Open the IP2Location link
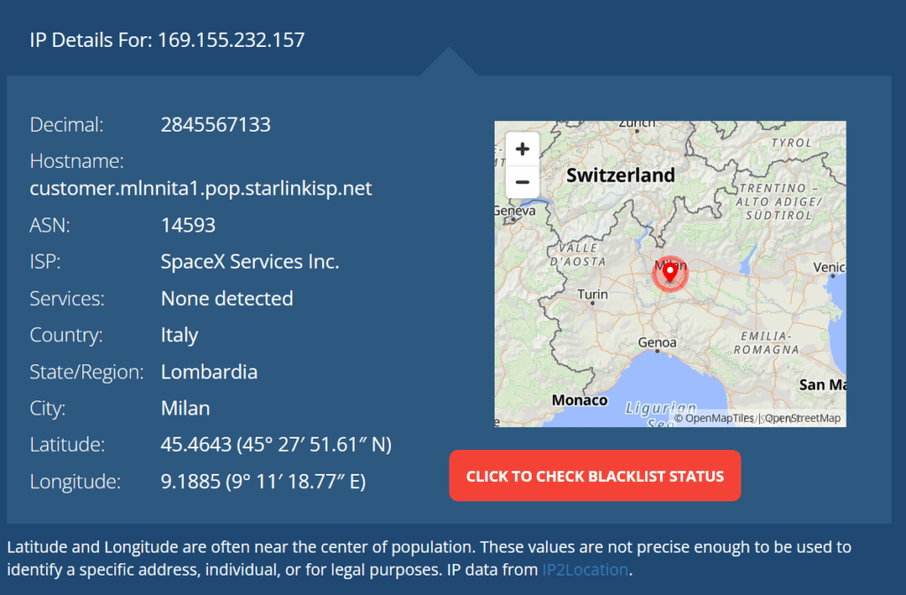 585,569
